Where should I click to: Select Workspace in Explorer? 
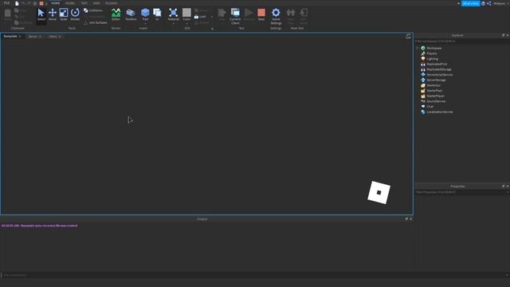pyautogui.click(x=433, y=48)
